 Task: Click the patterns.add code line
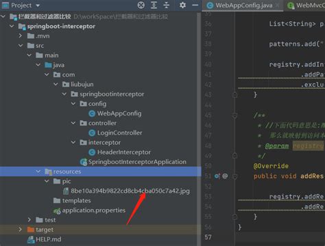point(296,44)
